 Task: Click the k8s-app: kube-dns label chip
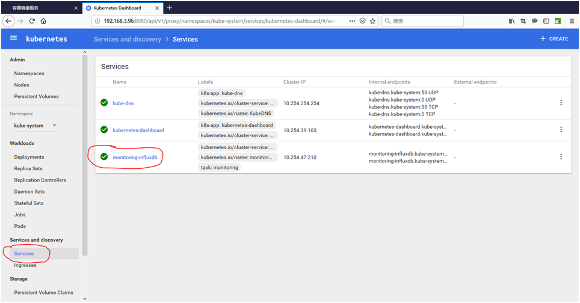point(221,93)
